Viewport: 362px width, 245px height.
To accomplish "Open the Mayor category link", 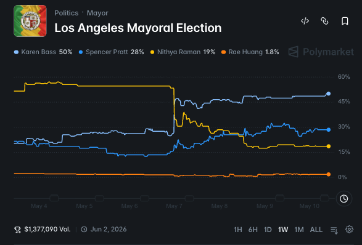I will pos(97,13).
